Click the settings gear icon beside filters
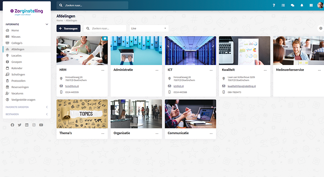 pyautogui.click(x=321, y=28)
